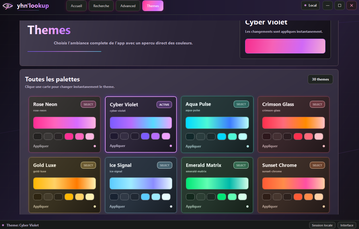Click the 30 themes badge

(x=320, y=79)
